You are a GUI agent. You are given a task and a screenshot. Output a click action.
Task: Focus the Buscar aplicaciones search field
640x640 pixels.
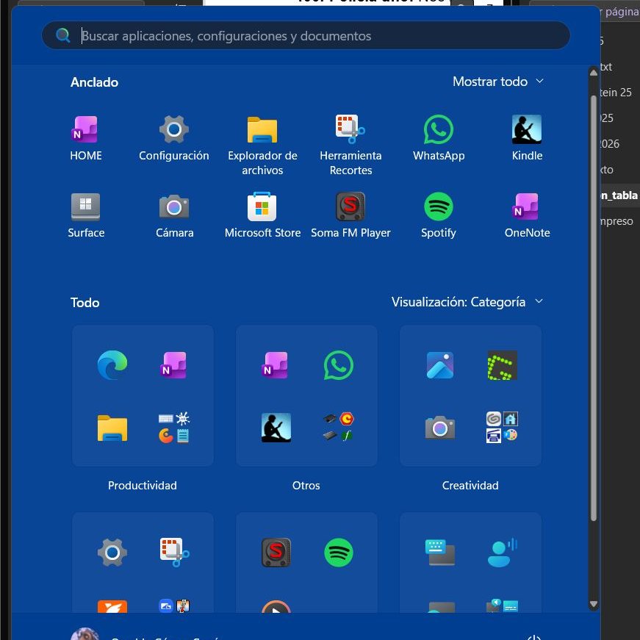(x=306, y=36)
